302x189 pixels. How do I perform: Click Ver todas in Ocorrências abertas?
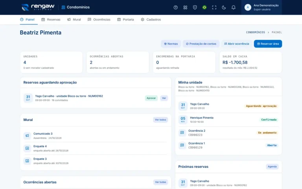(x=160, y=182)
